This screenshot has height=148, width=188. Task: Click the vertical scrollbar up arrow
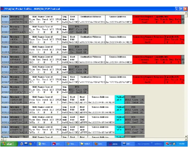[x=186, y=13]
